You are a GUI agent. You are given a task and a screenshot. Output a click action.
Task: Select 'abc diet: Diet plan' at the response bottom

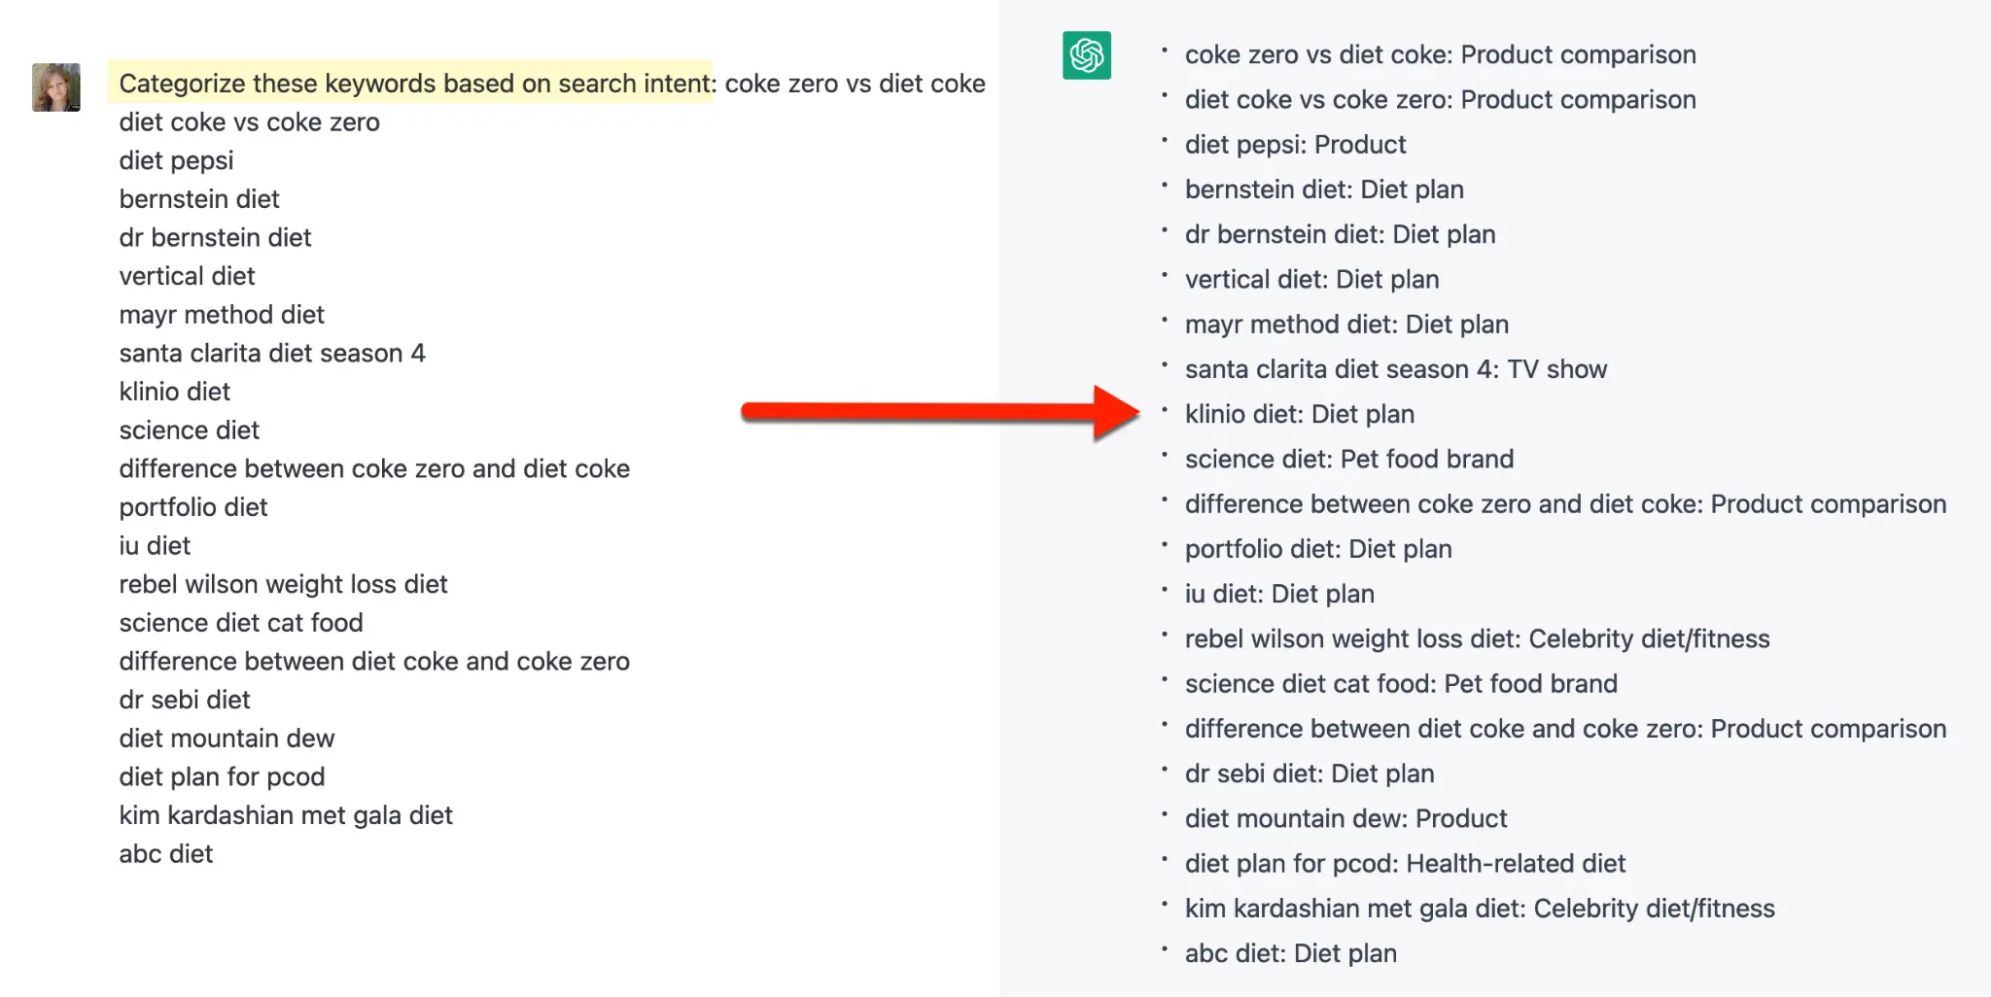coord(1290,953)
